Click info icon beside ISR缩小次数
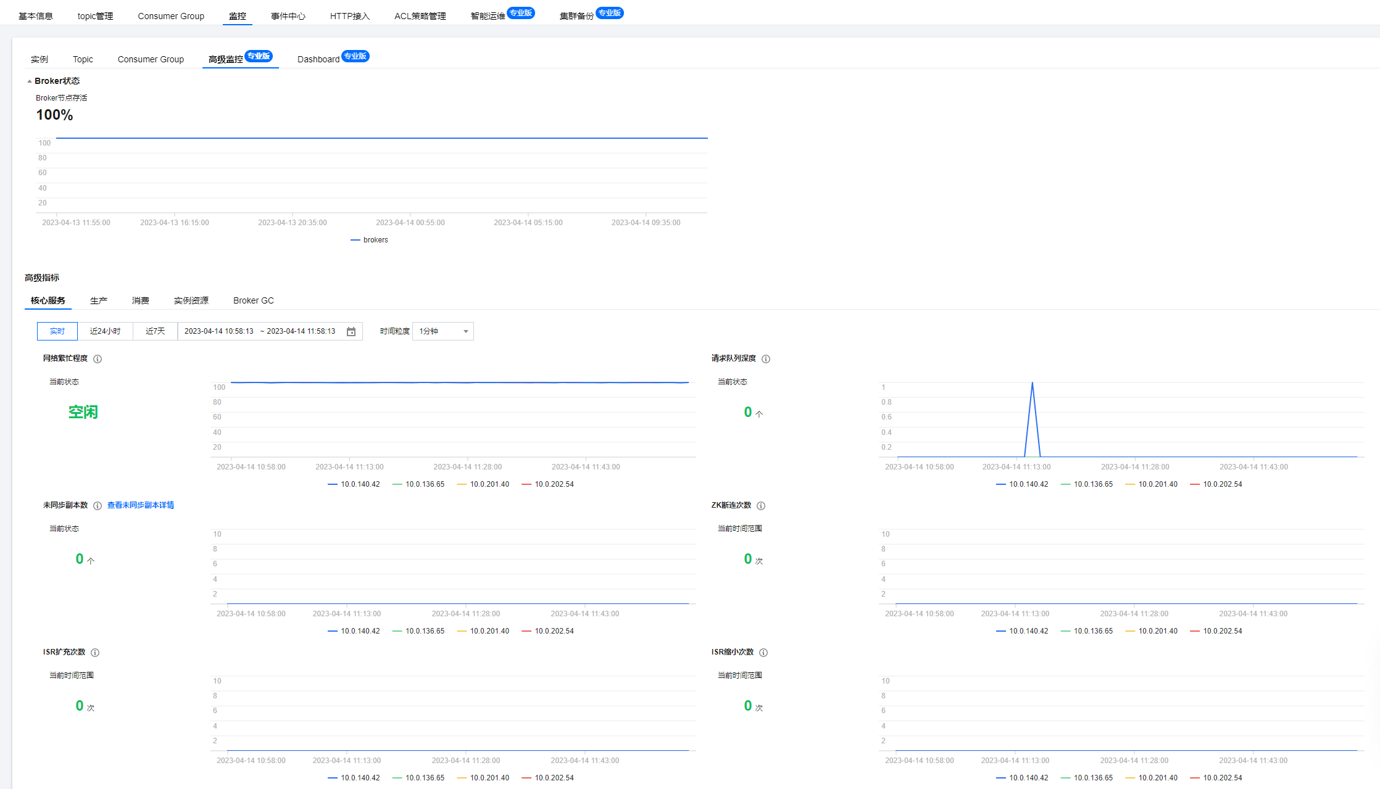Image resolution: width=1380 pixels, height=789 pixels. coord(763,653)
